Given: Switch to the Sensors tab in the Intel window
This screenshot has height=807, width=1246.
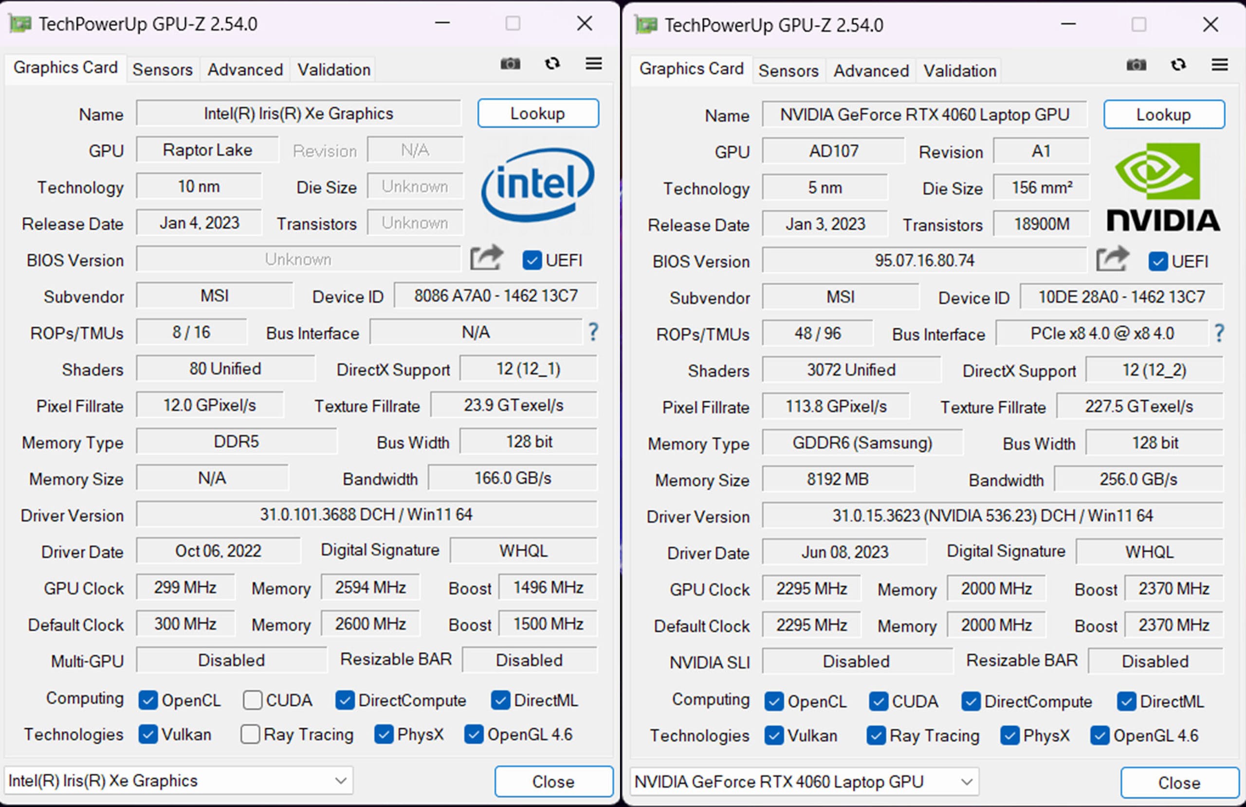Looking at the screenshot, I should click(162, 70).
